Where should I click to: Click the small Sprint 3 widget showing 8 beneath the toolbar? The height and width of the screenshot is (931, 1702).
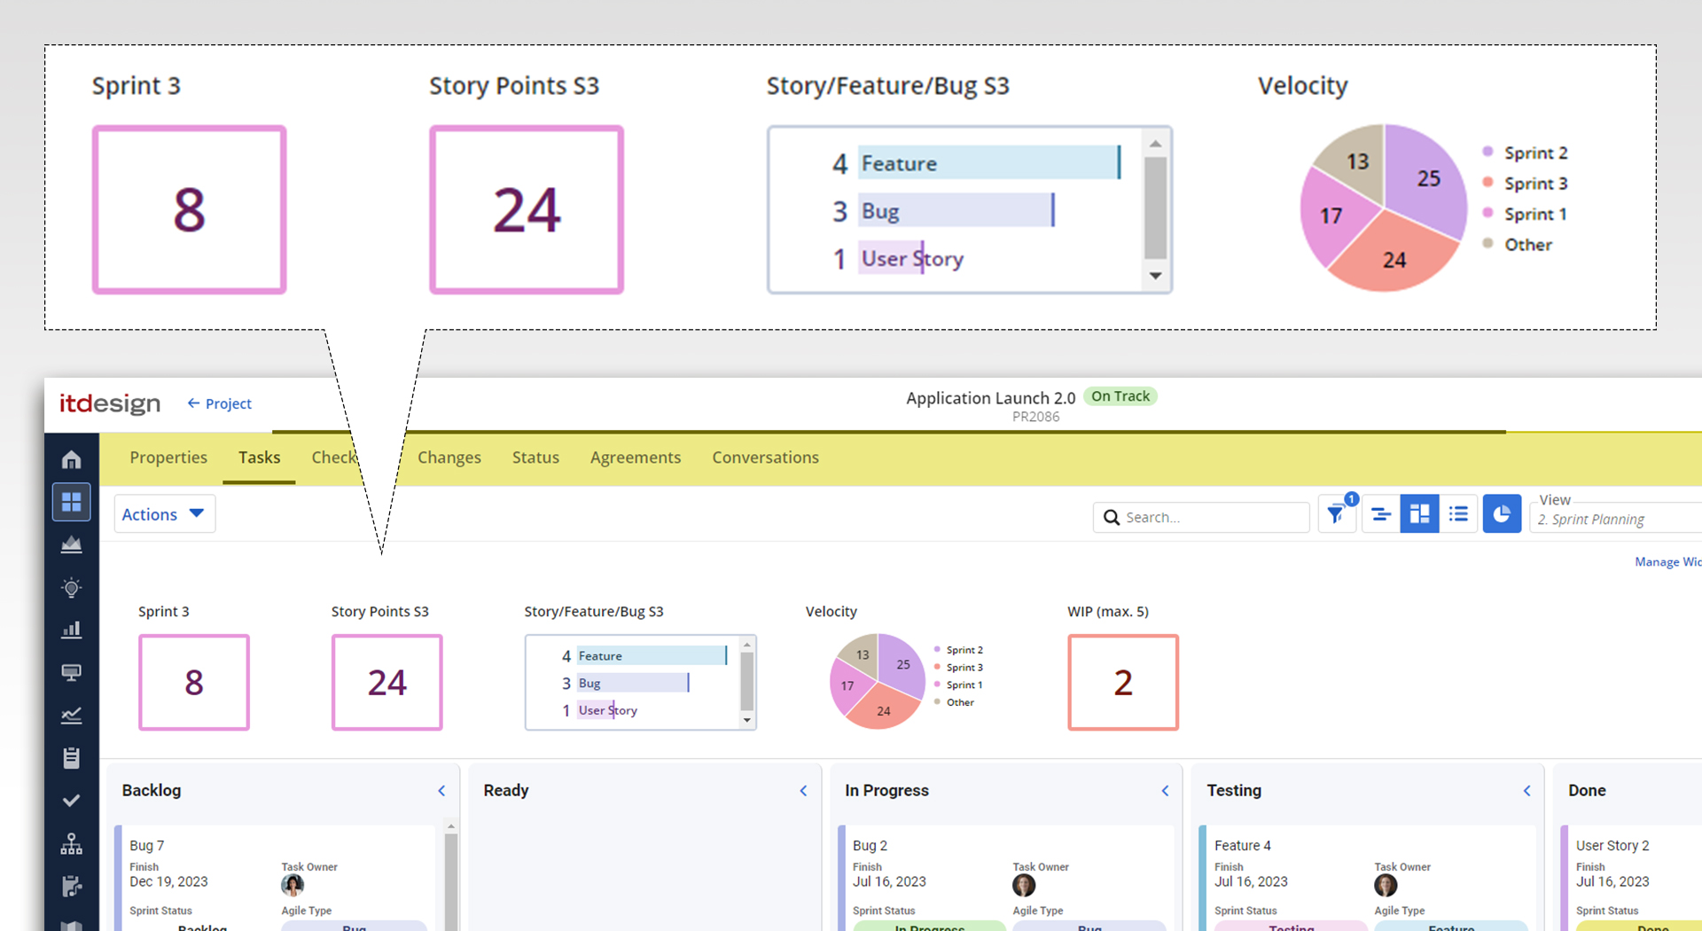click(194, 682)
